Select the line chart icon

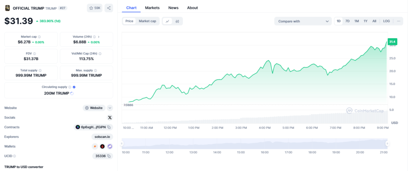pos(167,22)
